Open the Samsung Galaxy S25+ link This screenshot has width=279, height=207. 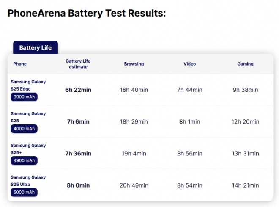click(28, 149)
